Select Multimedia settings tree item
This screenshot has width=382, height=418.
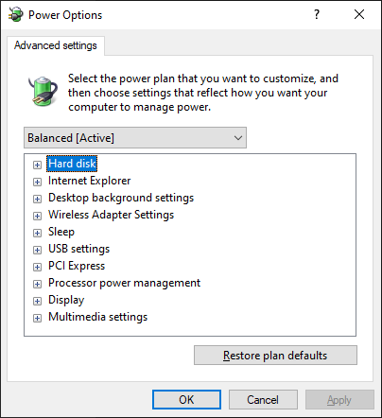click(98, 317)
